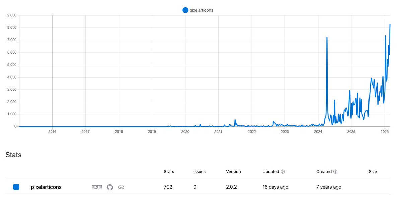Image resolution: width=402 pixels, height=203 pixels.
Task: Click the 2020 x-axis label
Action: pos(185,132)
